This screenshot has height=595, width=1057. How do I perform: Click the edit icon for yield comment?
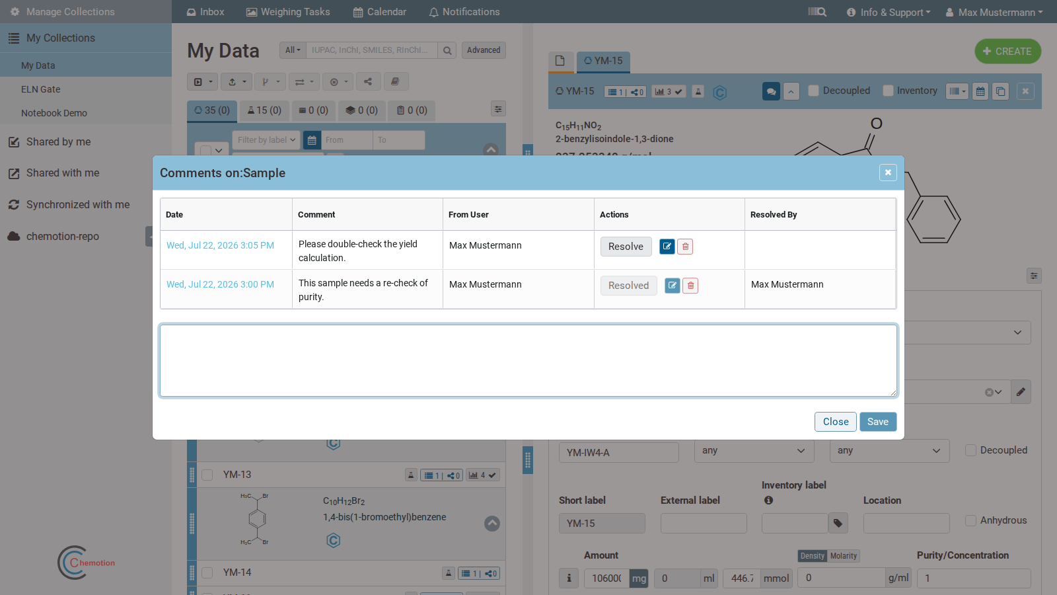667,247
